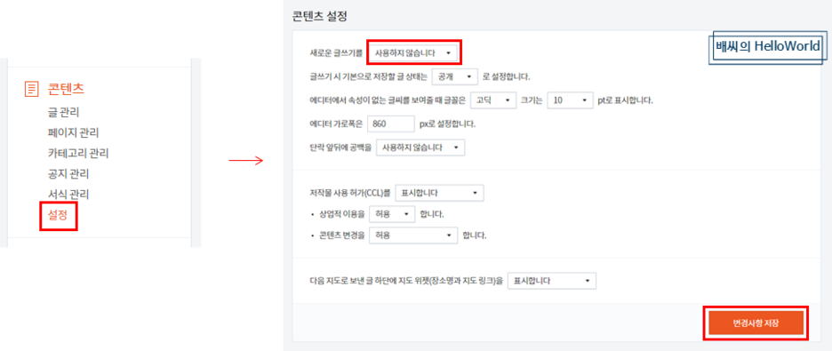
Task: Open the 콘텐츠 menu heading
Action: pos(66,89)
